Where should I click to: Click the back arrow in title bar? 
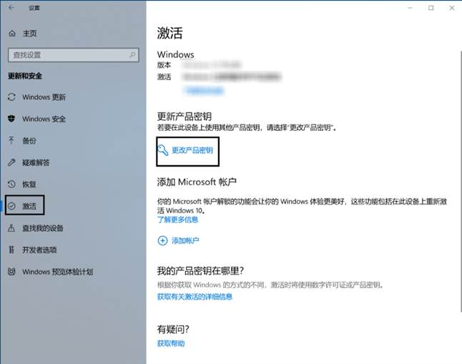(11, 8)
